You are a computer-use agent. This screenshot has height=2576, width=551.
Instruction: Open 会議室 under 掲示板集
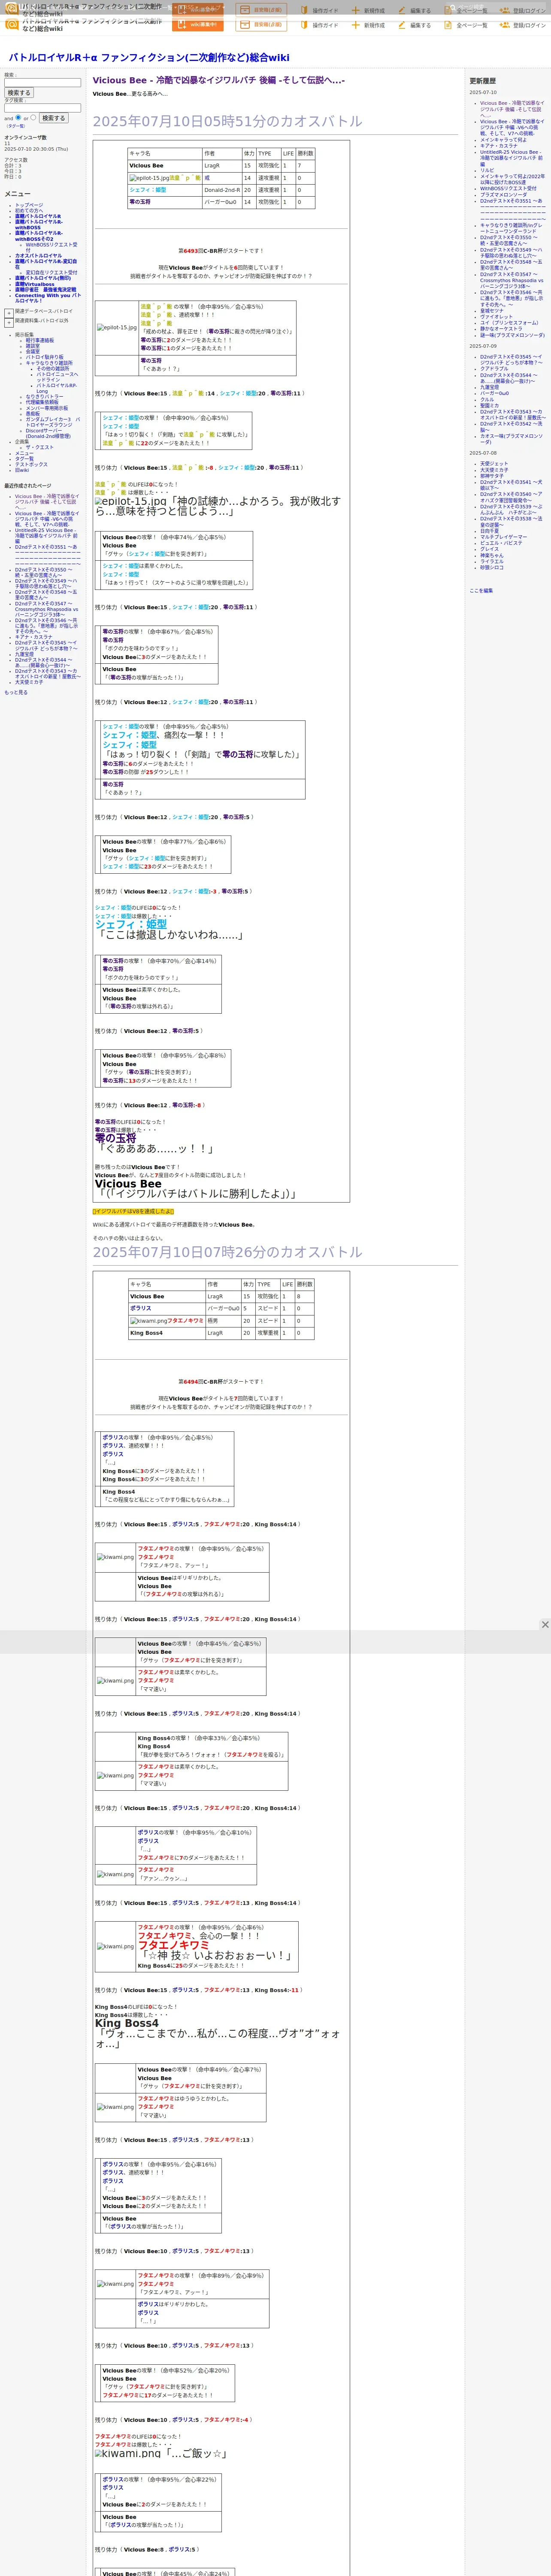[x=33, y=352]
